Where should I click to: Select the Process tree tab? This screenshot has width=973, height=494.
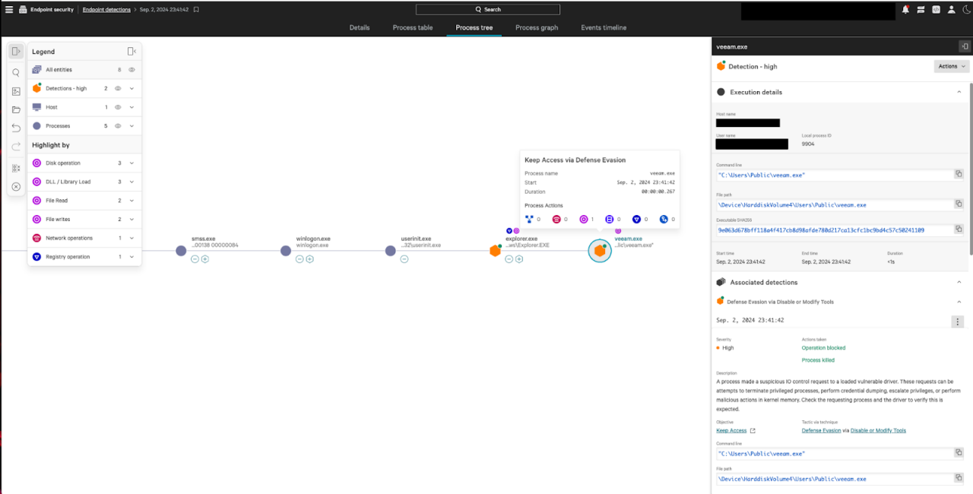coord(474,27)
